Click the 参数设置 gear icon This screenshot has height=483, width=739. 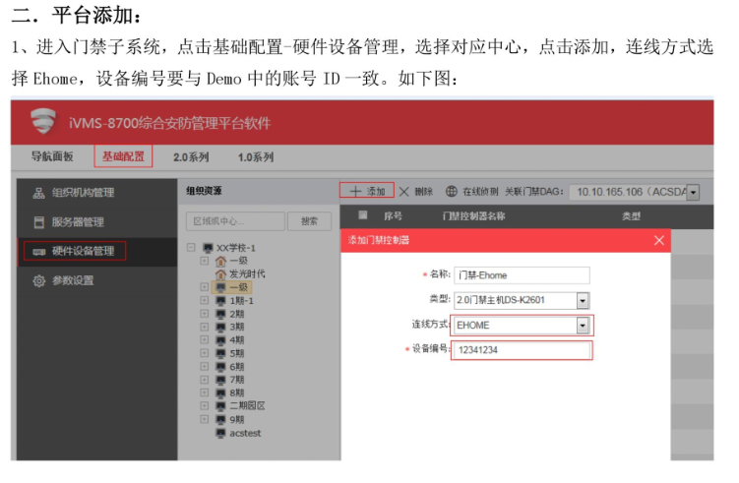(x=39, y=280)
